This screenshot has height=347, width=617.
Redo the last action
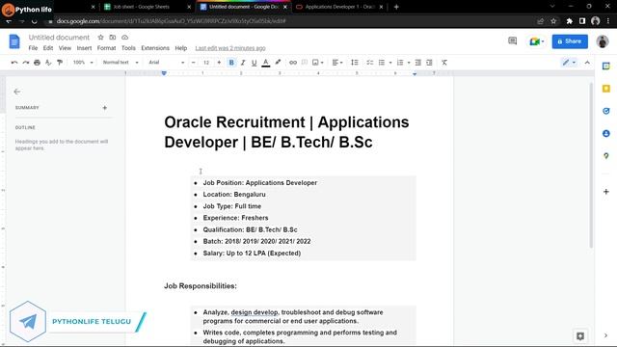26,63
